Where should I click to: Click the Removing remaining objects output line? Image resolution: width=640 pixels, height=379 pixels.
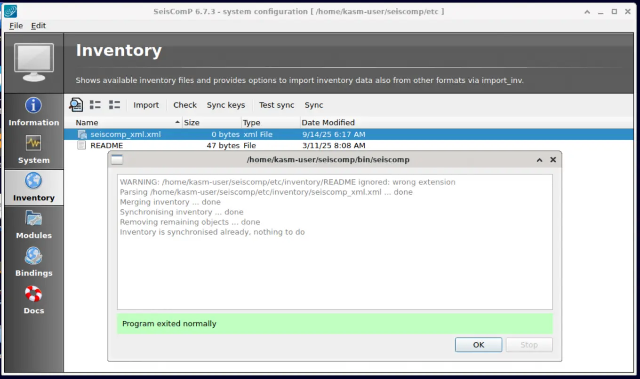pos(190,222)
